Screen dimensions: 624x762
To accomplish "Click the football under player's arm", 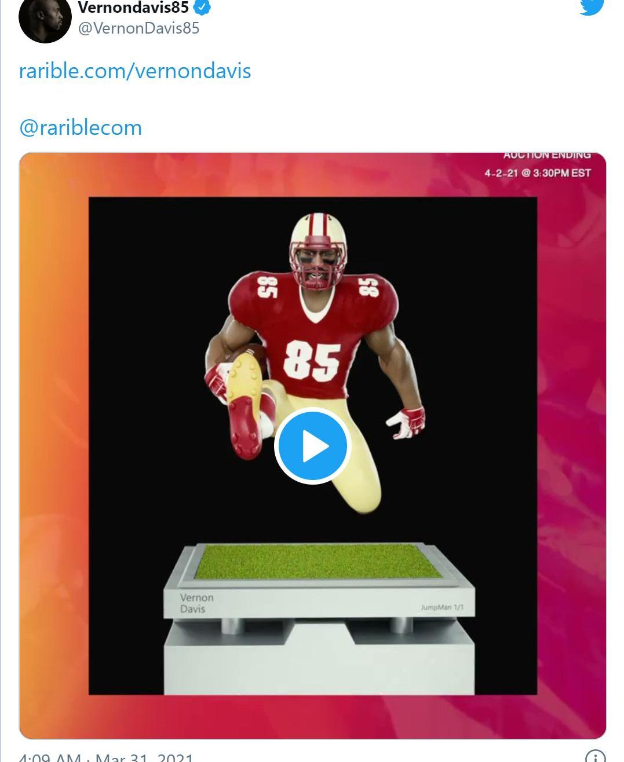I will pyautogui.click(x=247, y=351).
